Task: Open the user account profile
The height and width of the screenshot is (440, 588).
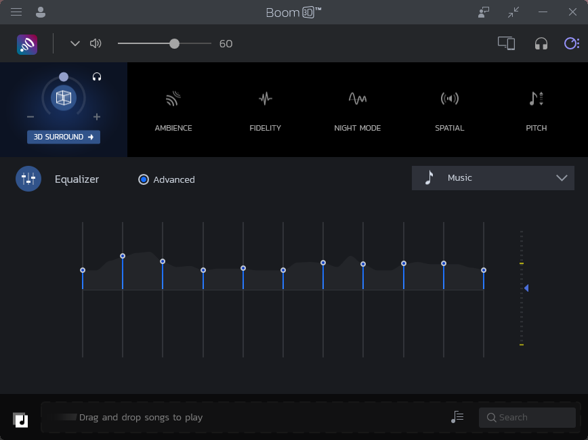Action: [41, 12]
